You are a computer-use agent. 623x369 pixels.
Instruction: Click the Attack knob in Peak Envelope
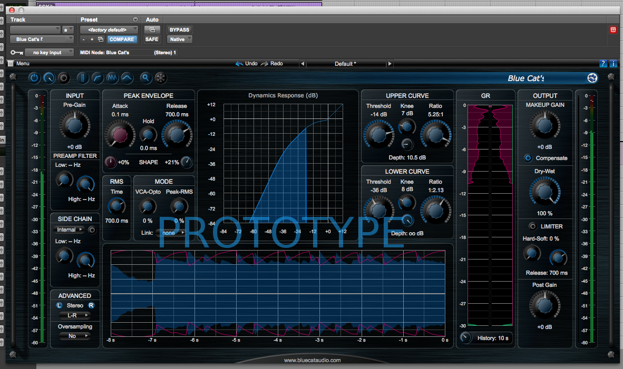[120, 135]
